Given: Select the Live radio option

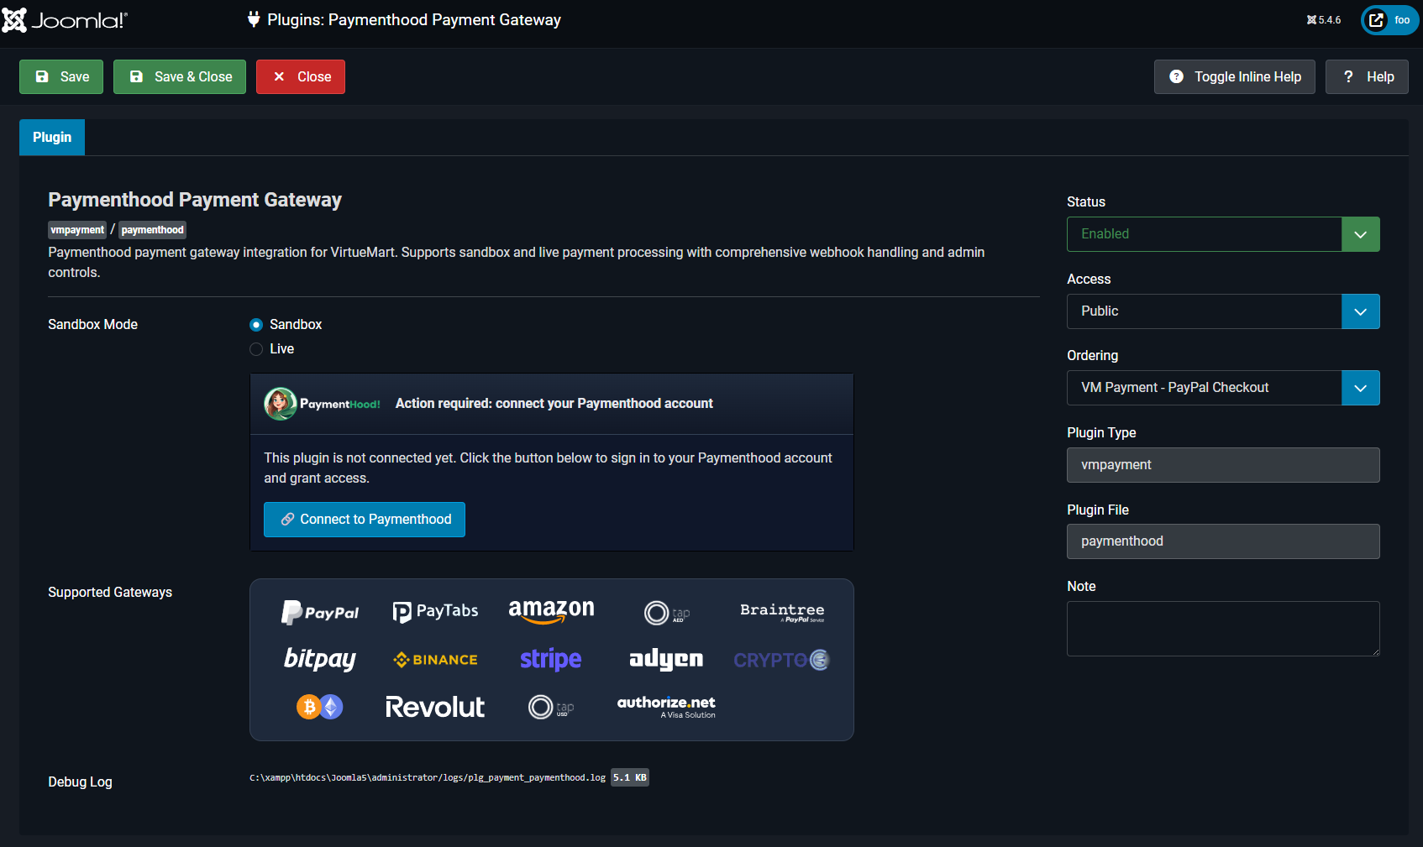Looking at the screenshot, I should [256, 349].
